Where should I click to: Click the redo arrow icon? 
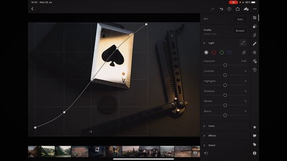[x=213, y=9]
